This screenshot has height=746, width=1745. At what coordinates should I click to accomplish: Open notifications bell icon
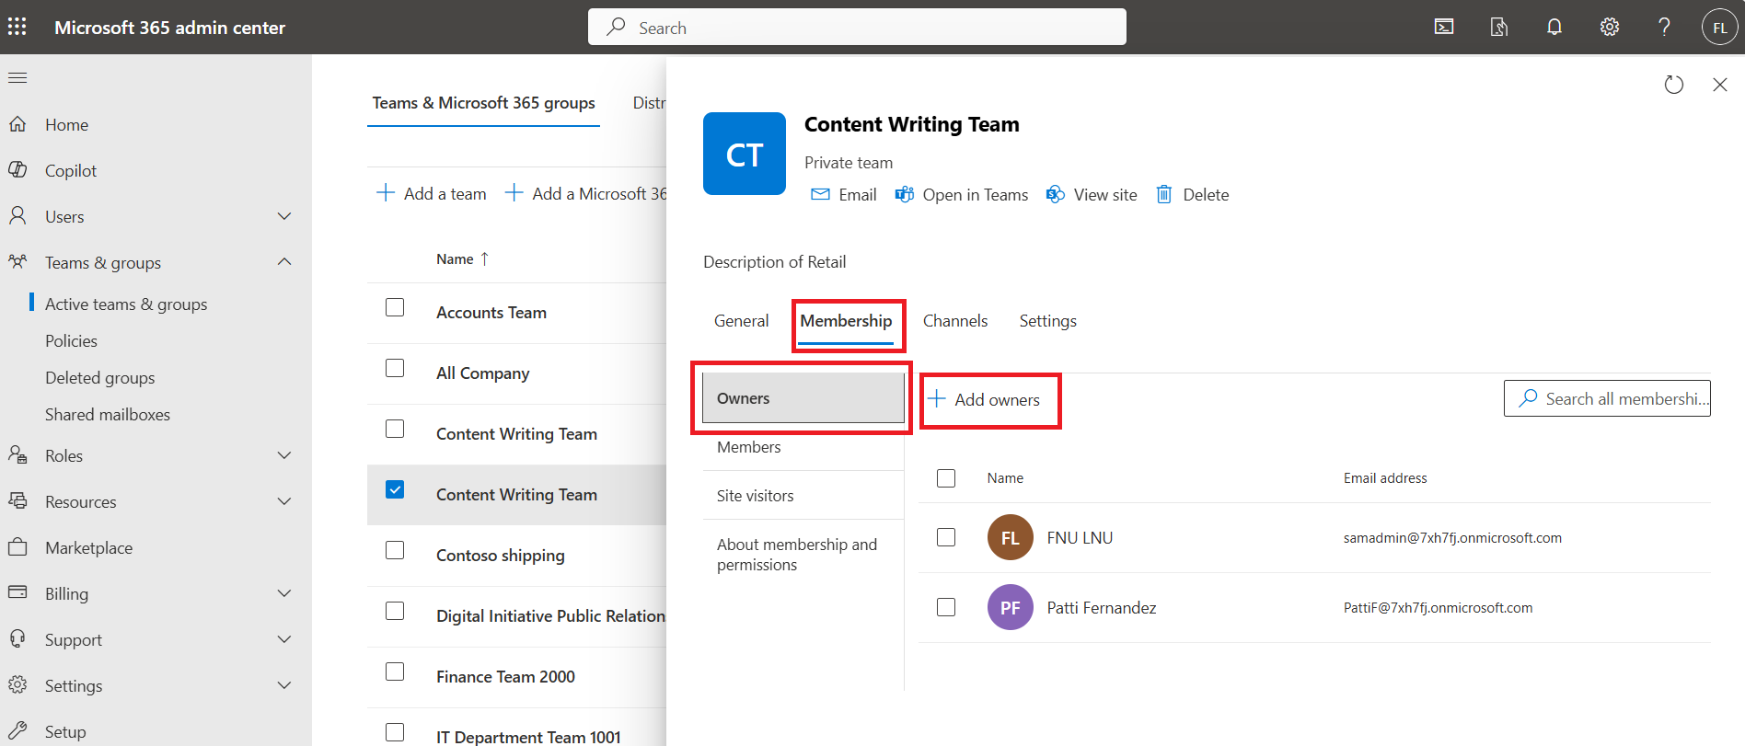[1554, 27]
